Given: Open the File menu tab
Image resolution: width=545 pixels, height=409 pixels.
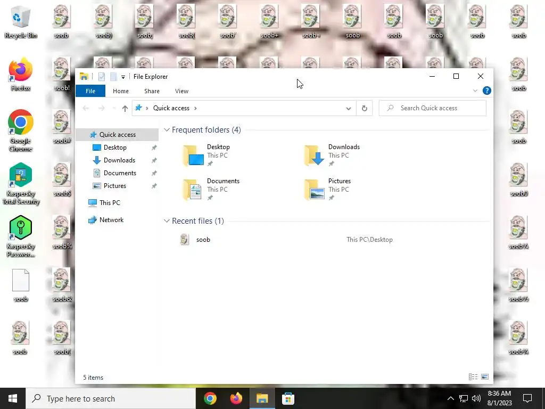Looking at the screenshot, I should coord(90,91).
